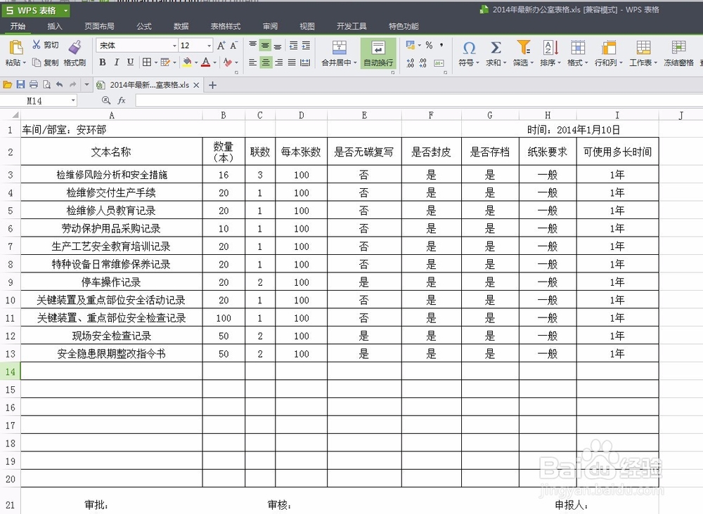This screenshot has height=514, width=703.
Task: Toggle align text right
Action: click(x=279, y=62)
